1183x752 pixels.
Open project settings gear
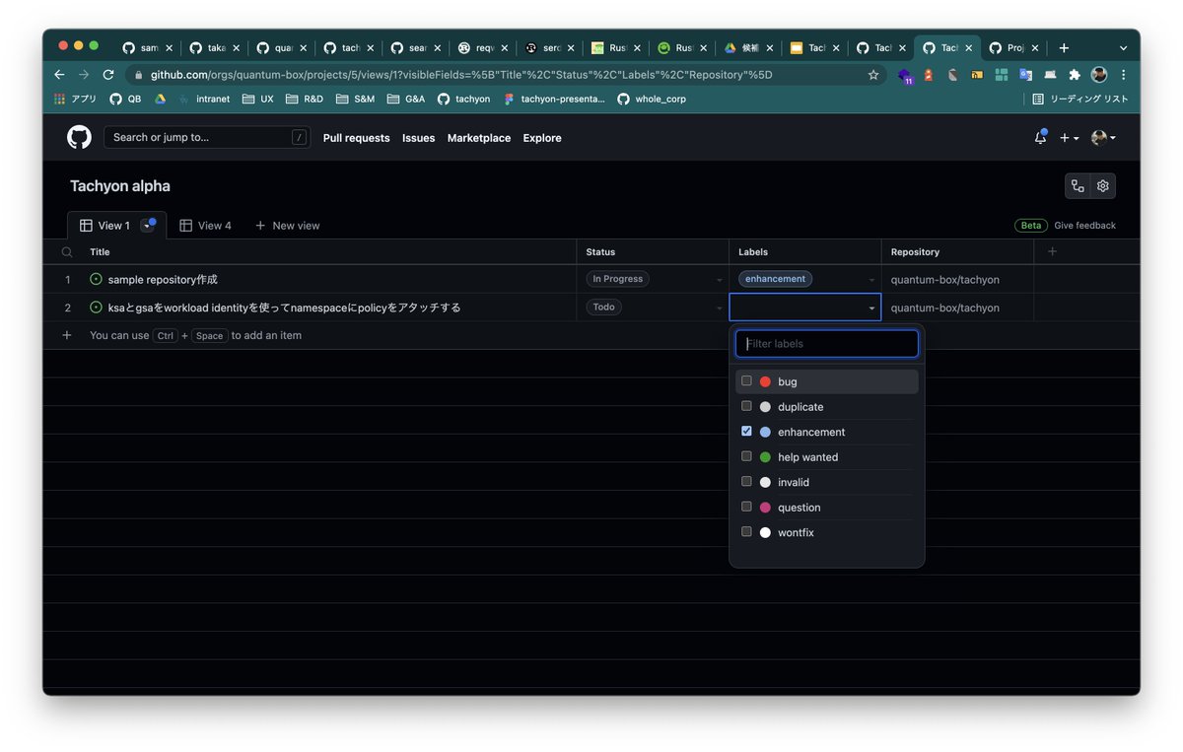(x=1103, y=185)
